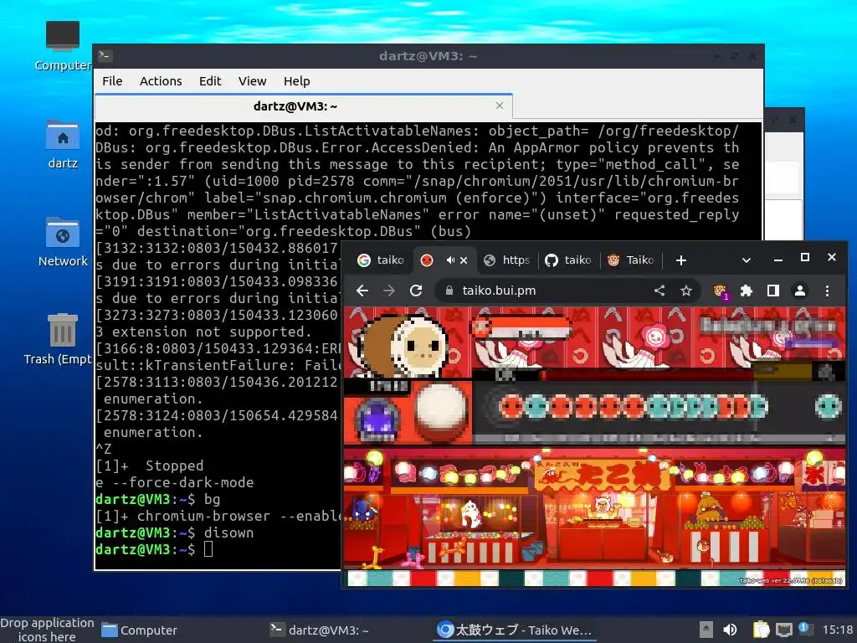Click the removable media eject tray icon

click(706, 630)
